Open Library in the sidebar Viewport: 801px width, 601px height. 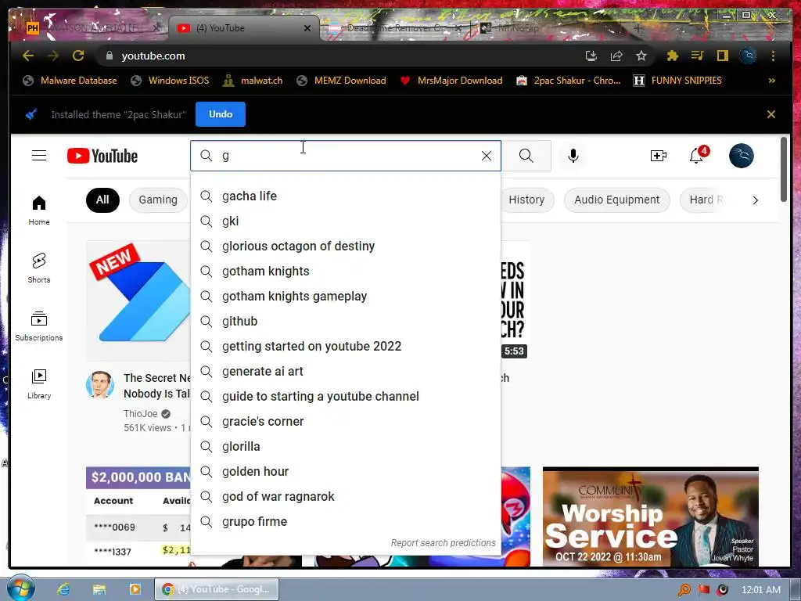point(39,383)
